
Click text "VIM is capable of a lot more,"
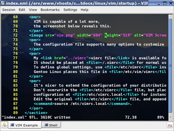tap(67, 22)
